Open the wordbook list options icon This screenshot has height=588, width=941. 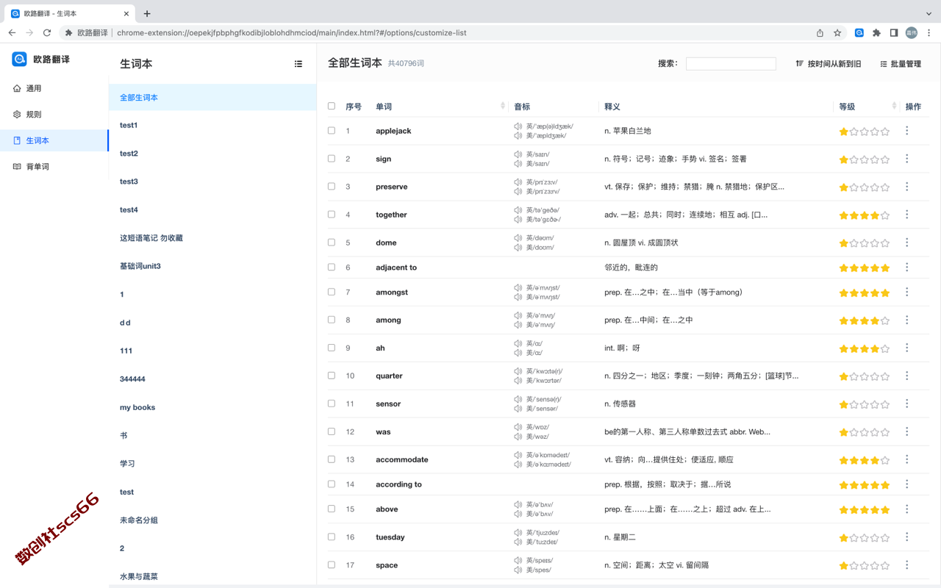(x=298, y=64)
